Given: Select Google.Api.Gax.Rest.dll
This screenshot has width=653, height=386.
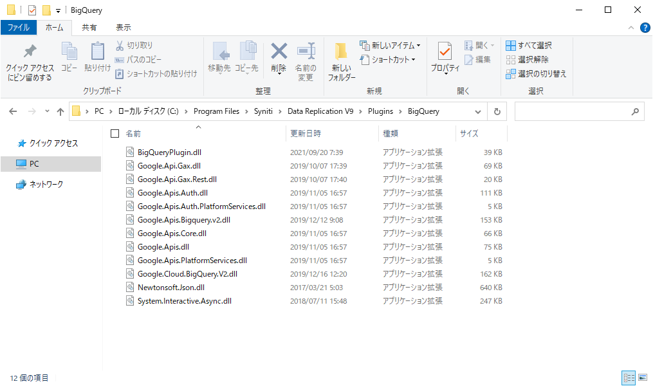Looking at the screenshot, I should click(x=177, y=179).
